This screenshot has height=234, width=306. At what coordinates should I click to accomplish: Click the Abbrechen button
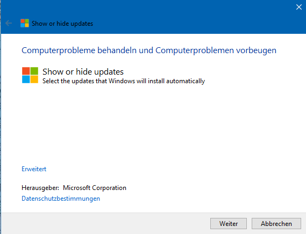pyautogui.click(x=276, y=223)
